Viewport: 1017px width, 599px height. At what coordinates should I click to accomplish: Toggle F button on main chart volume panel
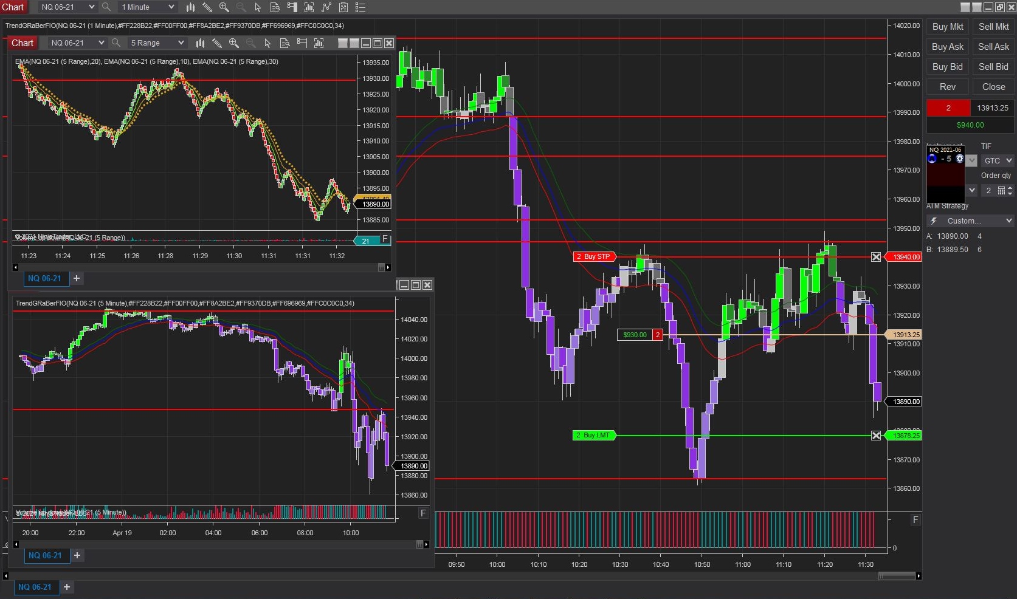[915, 520]
